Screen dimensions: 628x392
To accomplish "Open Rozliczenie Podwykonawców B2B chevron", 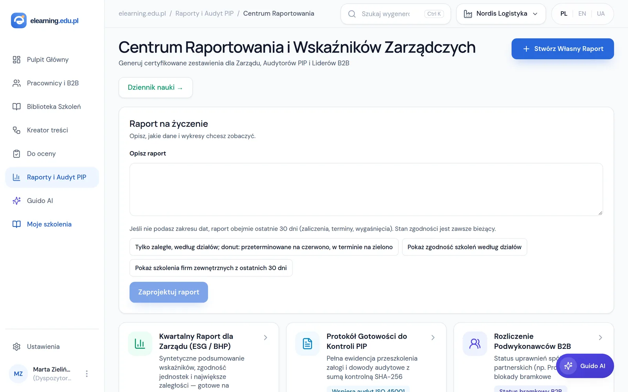I will (601, 338).
